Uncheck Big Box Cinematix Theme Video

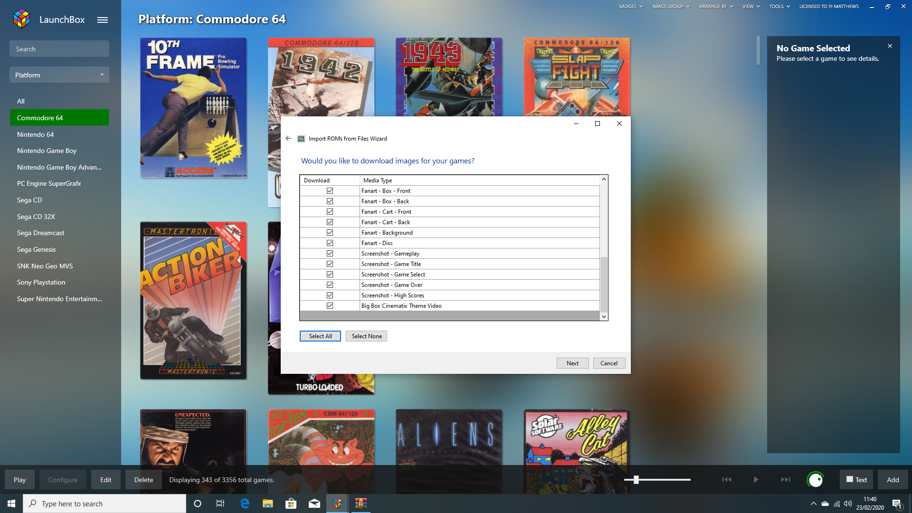point(330,306)
